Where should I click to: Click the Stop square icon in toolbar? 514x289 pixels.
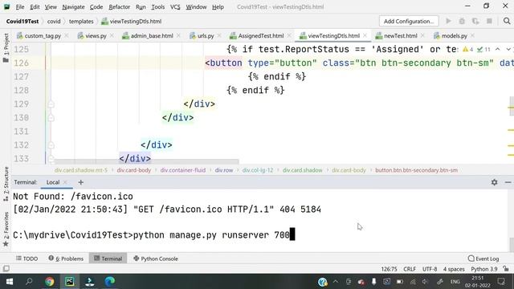click(x=489, y=21)
